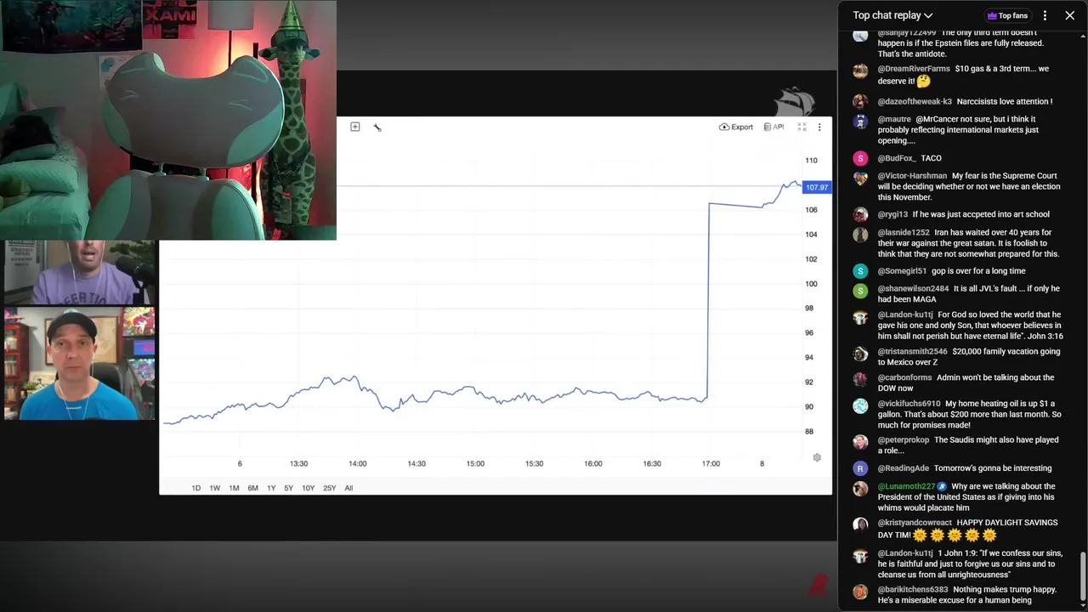Select the 5Y time range

289,488
